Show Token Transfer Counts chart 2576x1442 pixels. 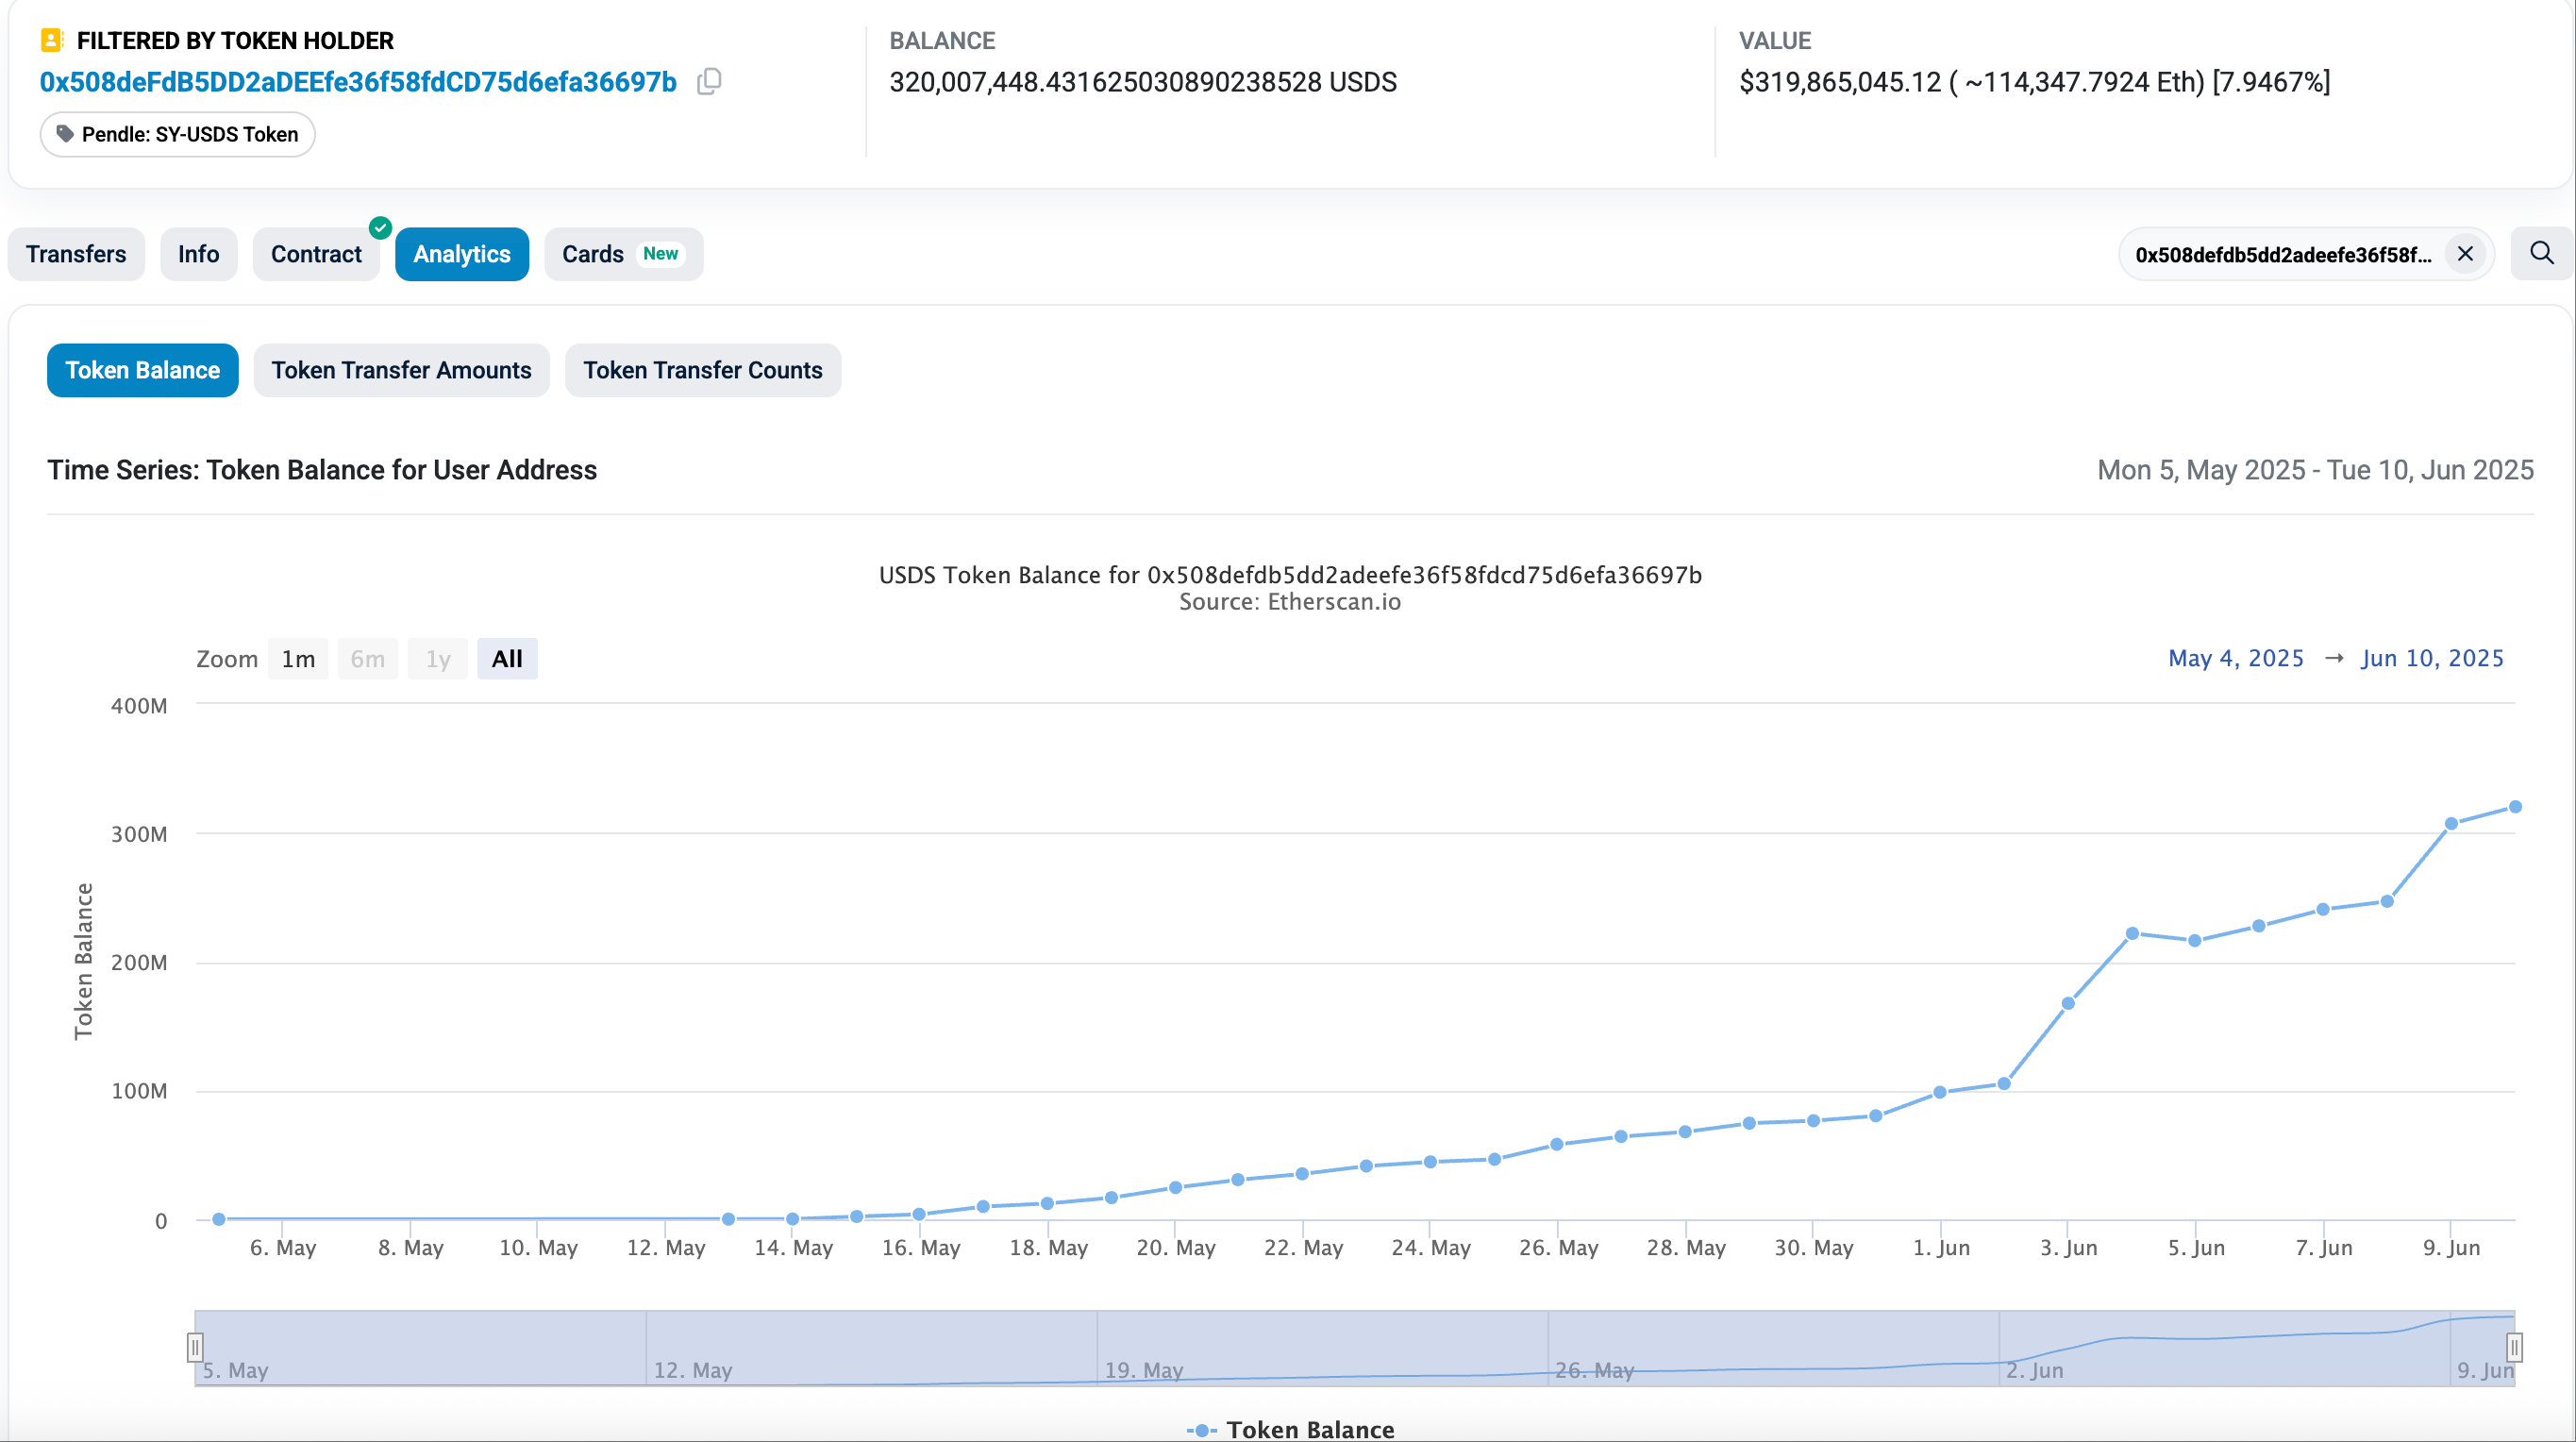(702, 370)
